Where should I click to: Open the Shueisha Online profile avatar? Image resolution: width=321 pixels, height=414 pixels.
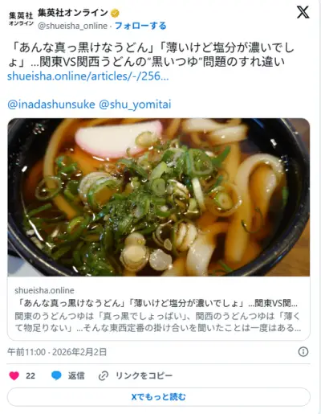pyautogui.click(x=21, y=18)
